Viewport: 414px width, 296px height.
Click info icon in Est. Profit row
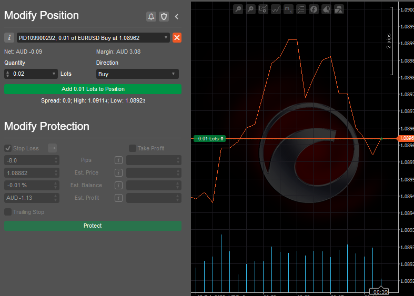pyautogui.click(x=118, y=198)
